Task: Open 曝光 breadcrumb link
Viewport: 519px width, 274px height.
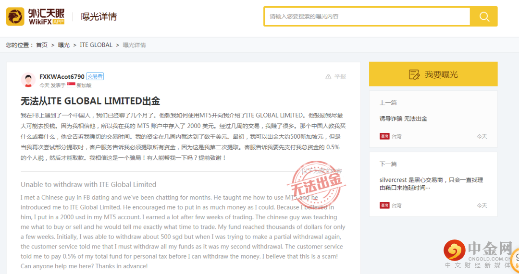Action: [x=64, y=45]
